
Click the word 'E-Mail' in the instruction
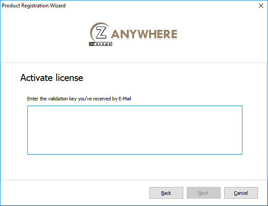[x=125, y=99]
